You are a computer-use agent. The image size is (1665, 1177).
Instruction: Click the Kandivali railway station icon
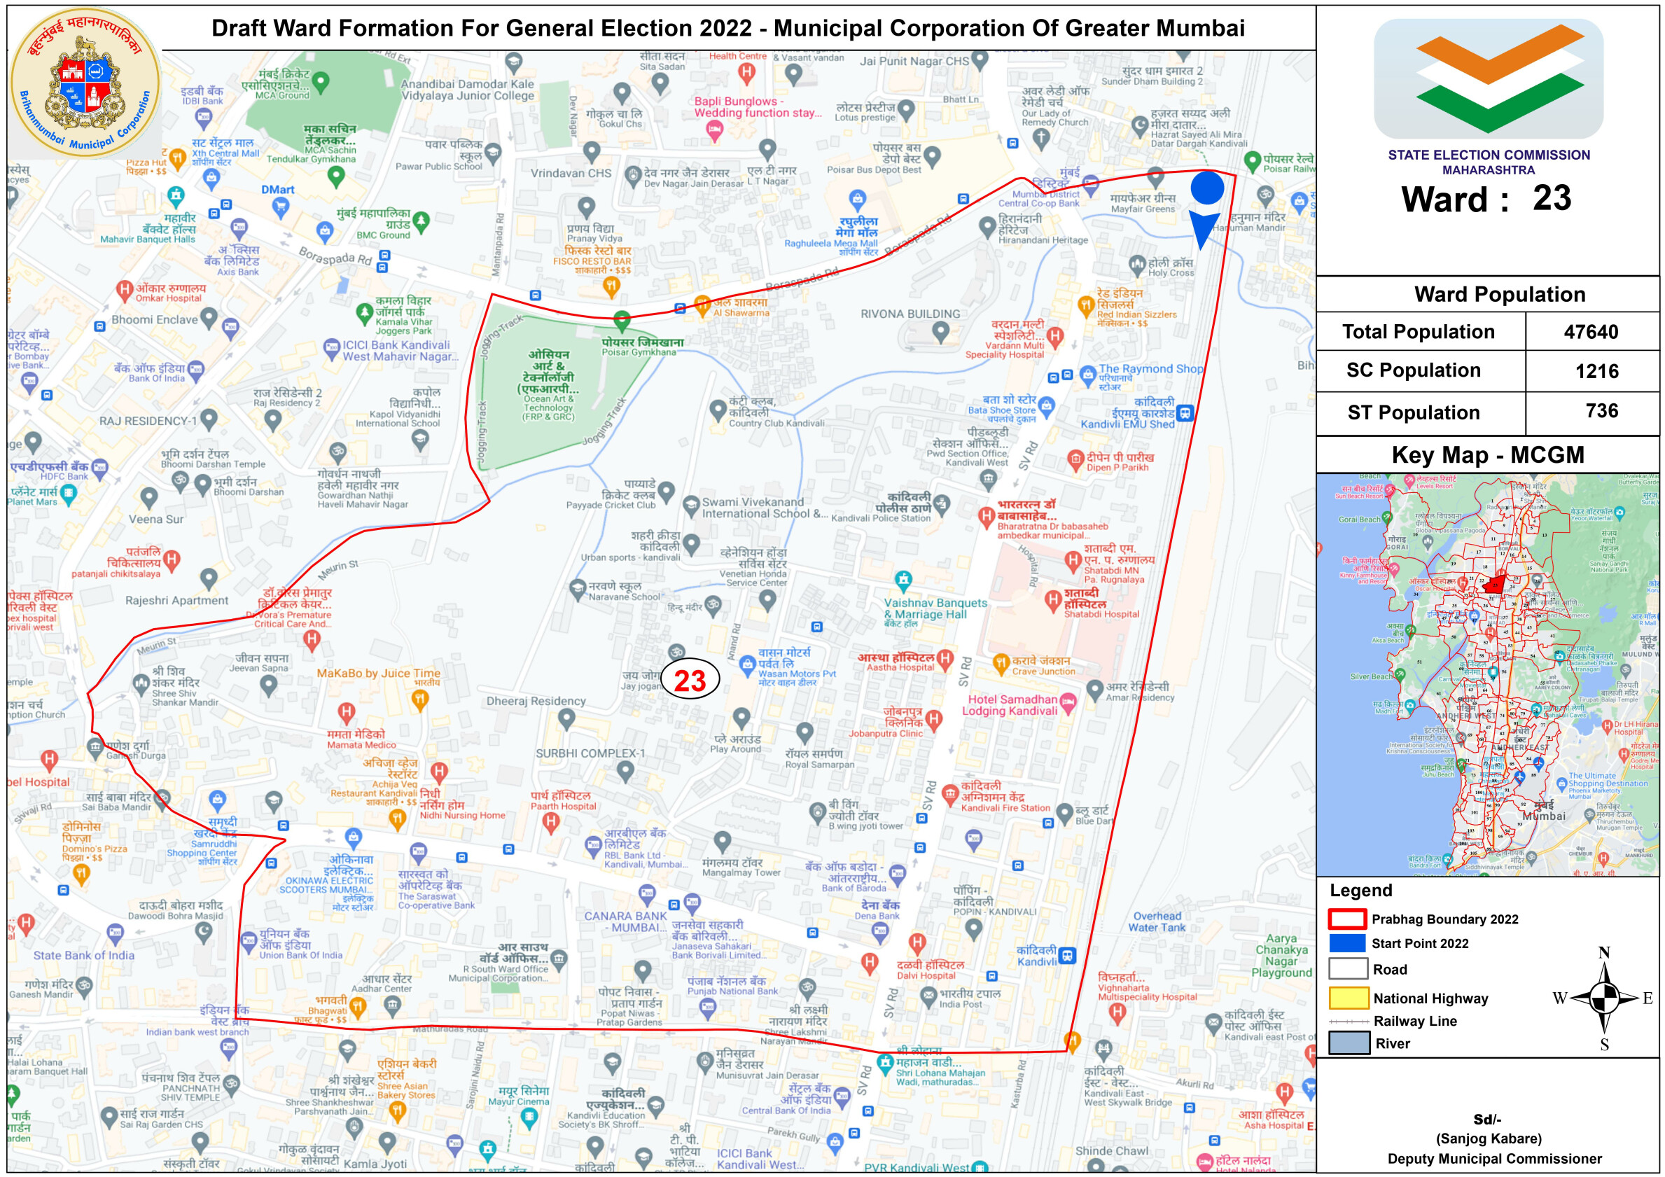1067,956
